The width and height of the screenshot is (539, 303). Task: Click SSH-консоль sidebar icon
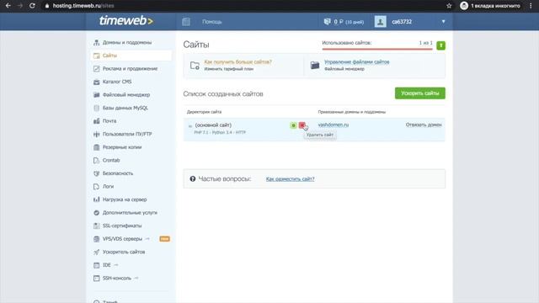(x=96, y=278)
